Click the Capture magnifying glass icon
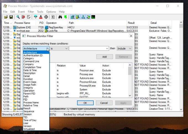 (x=18, y=17)
